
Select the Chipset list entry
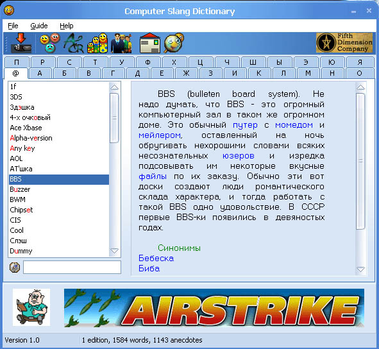click(59, 210)
